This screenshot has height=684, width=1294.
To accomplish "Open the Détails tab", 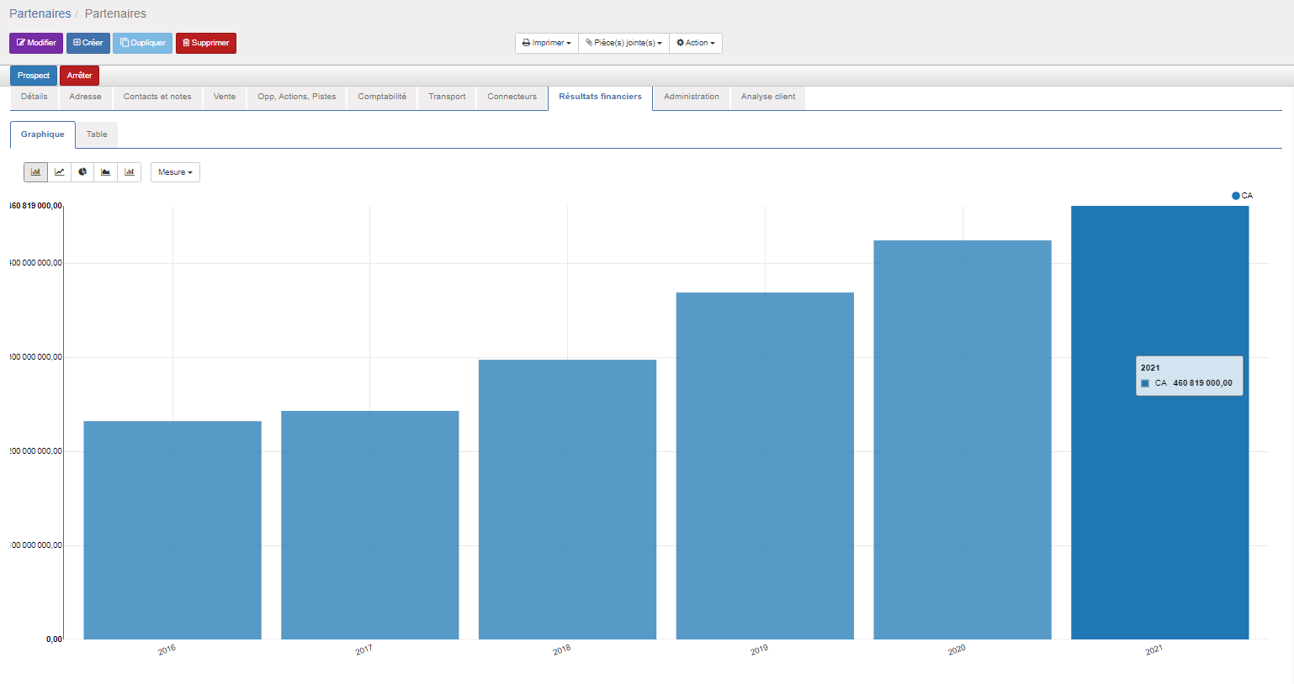I will (34, 97).
